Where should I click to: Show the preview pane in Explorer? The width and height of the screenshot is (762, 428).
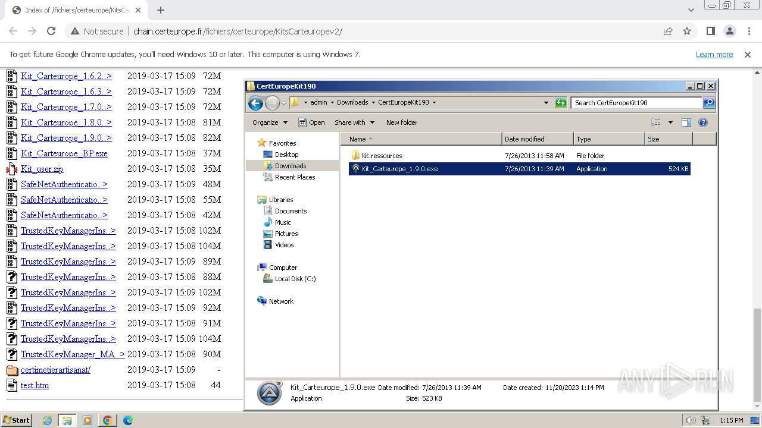[x=686, y=122]
